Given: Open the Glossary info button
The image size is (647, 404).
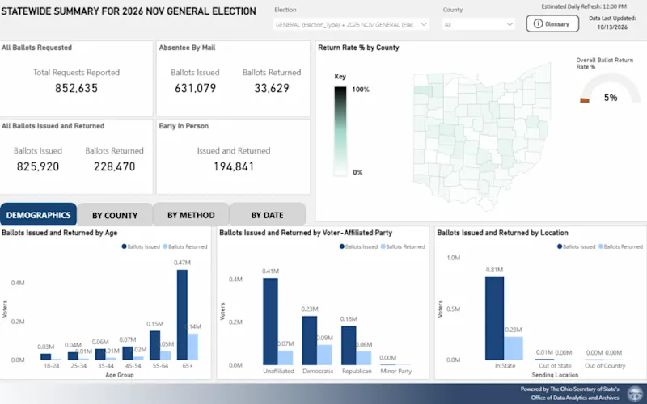Looking at the screenshot, I should tap(552, 24).
